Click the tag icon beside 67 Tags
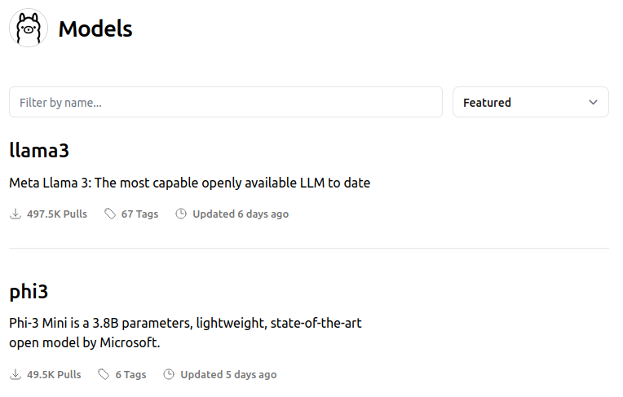 point(109,214)
